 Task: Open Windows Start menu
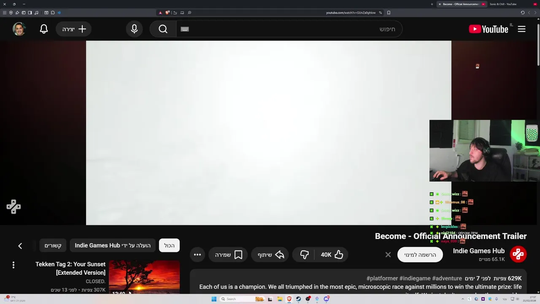[214, 299]
